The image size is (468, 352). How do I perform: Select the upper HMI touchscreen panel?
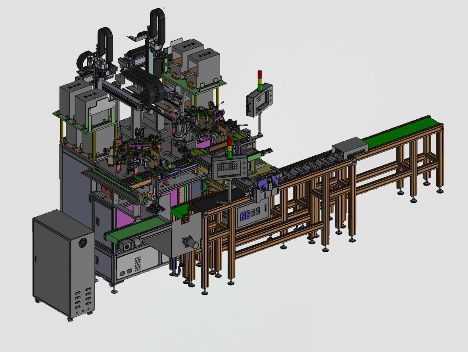(x=259, y=100)
